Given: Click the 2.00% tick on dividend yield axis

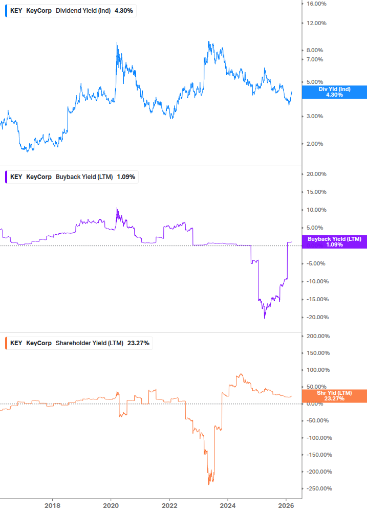Looking at the screenshot, I should [x=315, y=144].
